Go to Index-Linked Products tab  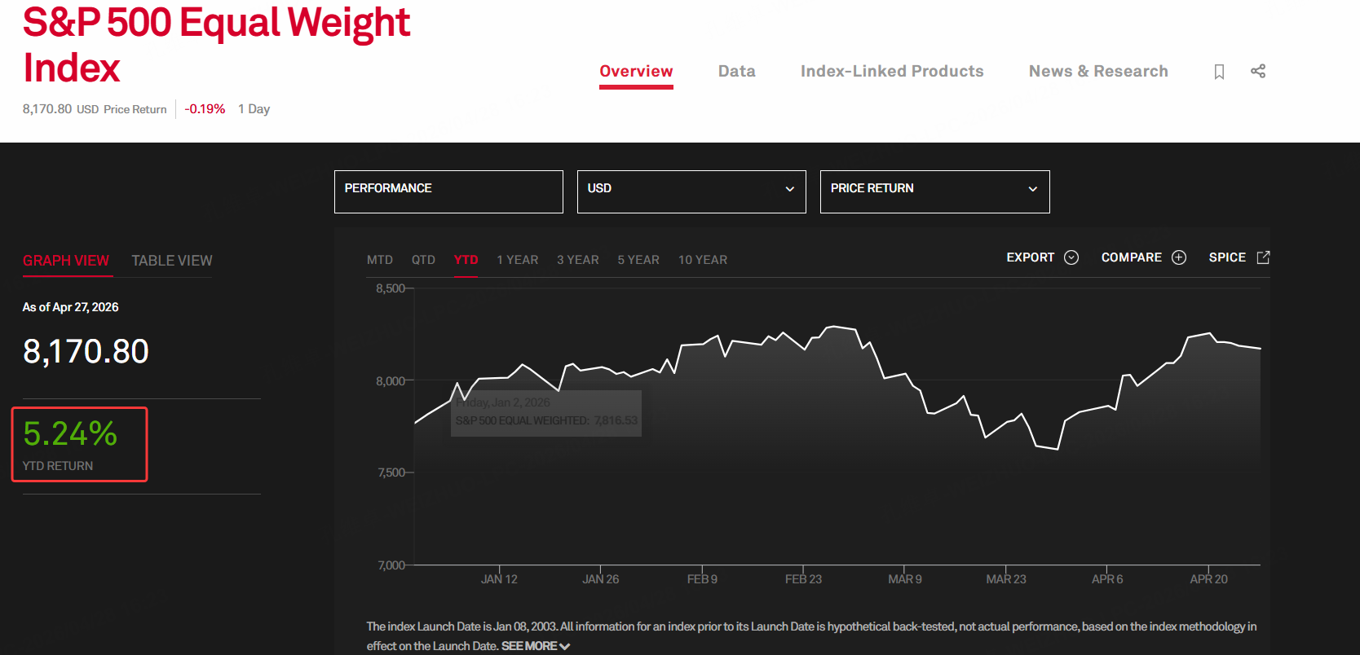(892, 71)
